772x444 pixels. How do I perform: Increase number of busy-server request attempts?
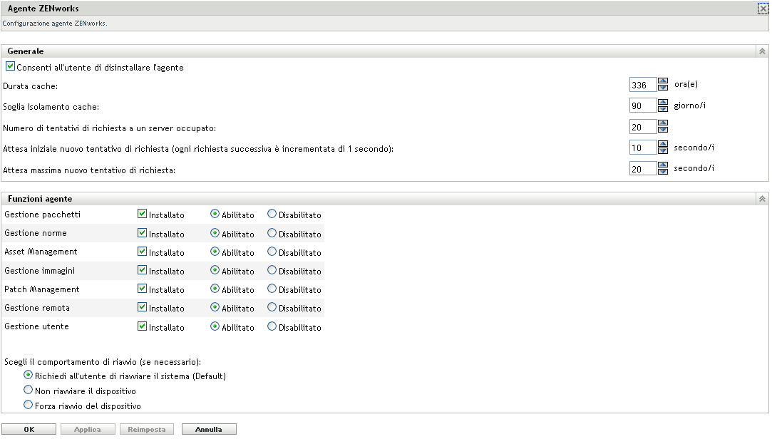click(663, 123)
